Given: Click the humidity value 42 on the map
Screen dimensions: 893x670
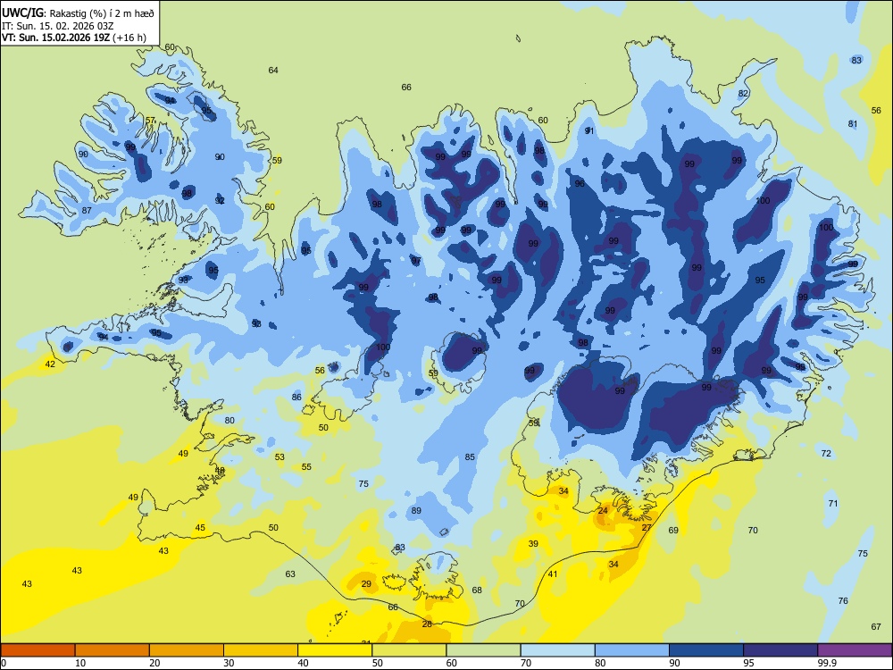Looking at the screenshot, I should click(x=50, y=364).
